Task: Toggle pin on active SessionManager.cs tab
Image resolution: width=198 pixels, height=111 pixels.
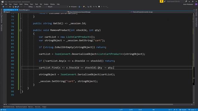Action: [x=15, y=10]
